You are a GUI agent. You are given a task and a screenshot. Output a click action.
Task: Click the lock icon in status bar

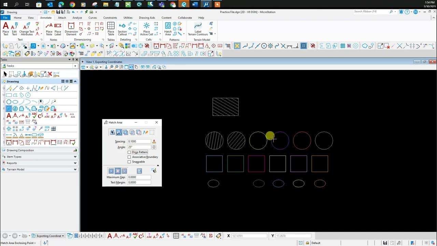307,243
